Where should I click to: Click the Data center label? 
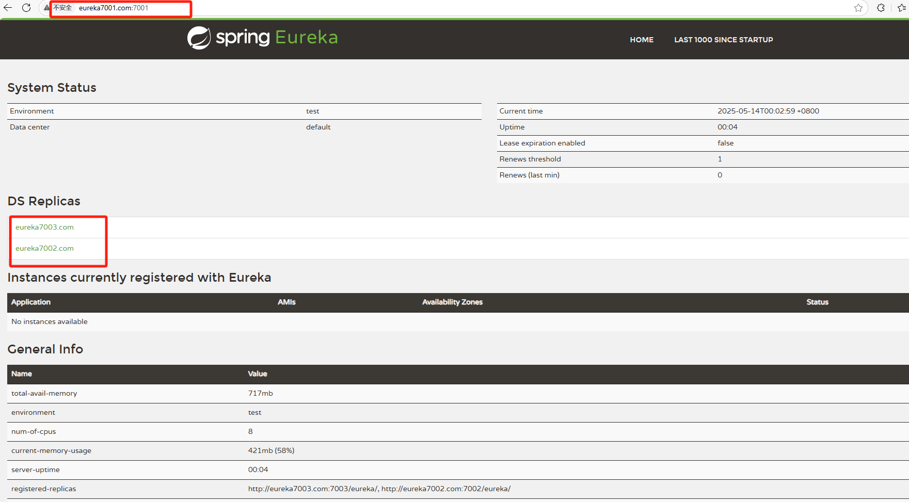29,127
